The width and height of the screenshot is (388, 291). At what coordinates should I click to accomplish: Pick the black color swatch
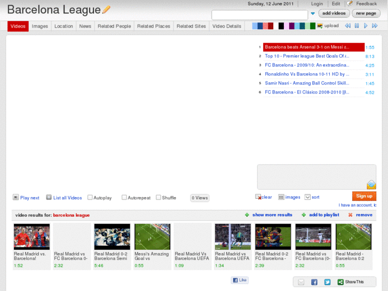coord(281,26)
